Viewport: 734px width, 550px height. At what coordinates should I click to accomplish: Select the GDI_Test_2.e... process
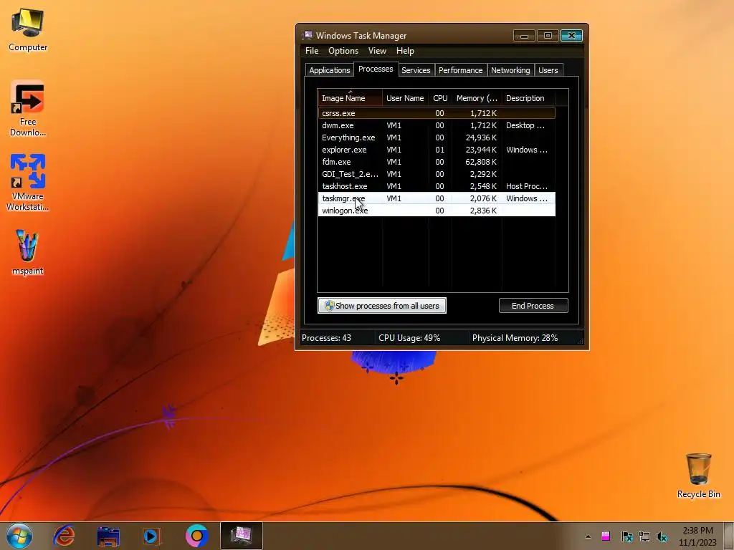pos(437,174)
